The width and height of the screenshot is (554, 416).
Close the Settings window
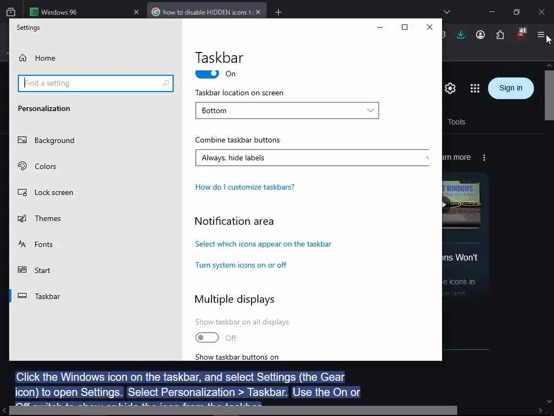click(x=429, y=27)
